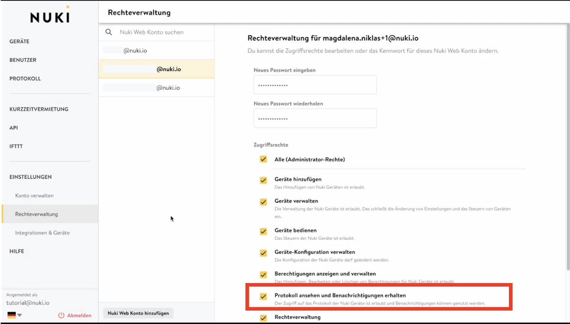The height and width of the screenshot is (324, 570).
Task: Click the Abmelden power icon
Action: 61,315
